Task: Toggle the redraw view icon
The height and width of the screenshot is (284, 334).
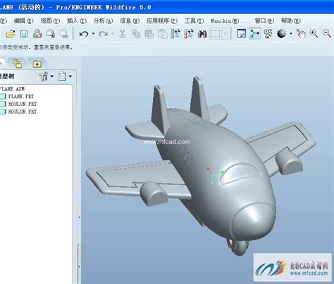Action: [242, 34]
